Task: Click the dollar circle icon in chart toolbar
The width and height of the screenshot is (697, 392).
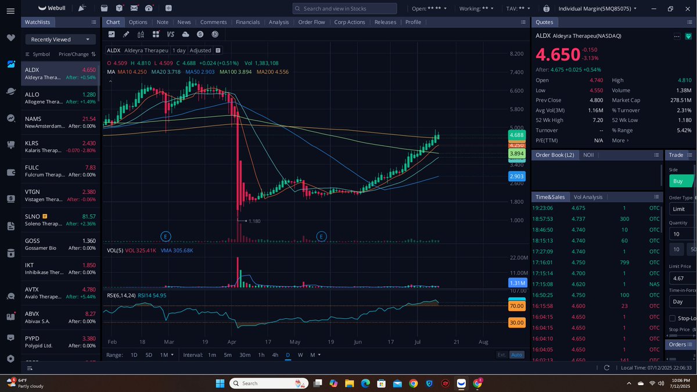Action: point(200,35)
